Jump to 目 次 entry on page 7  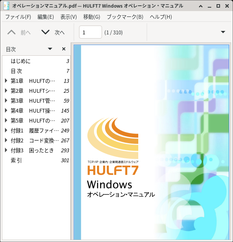pyautogui.click(x=36, y=71)
